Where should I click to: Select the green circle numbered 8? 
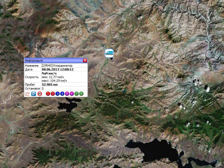click(81, 94)
